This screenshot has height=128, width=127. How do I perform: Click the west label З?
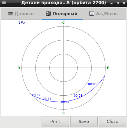(19, 68)
